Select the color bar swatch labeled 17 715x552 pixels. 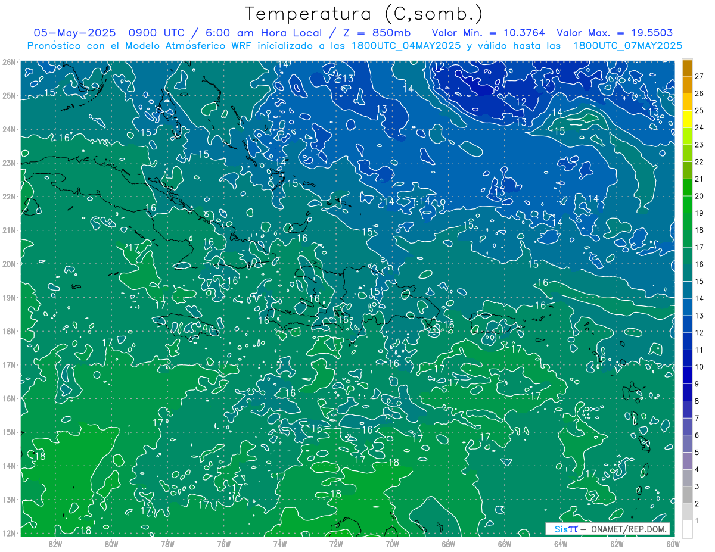click(687, 239)
